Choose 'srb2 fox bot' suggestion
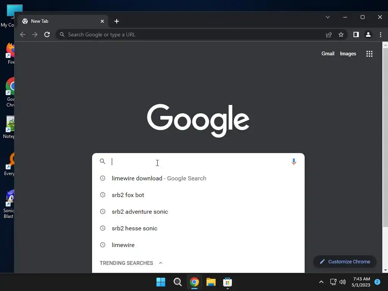The height and width of the screenshot is (291, 388). [198, 195]
